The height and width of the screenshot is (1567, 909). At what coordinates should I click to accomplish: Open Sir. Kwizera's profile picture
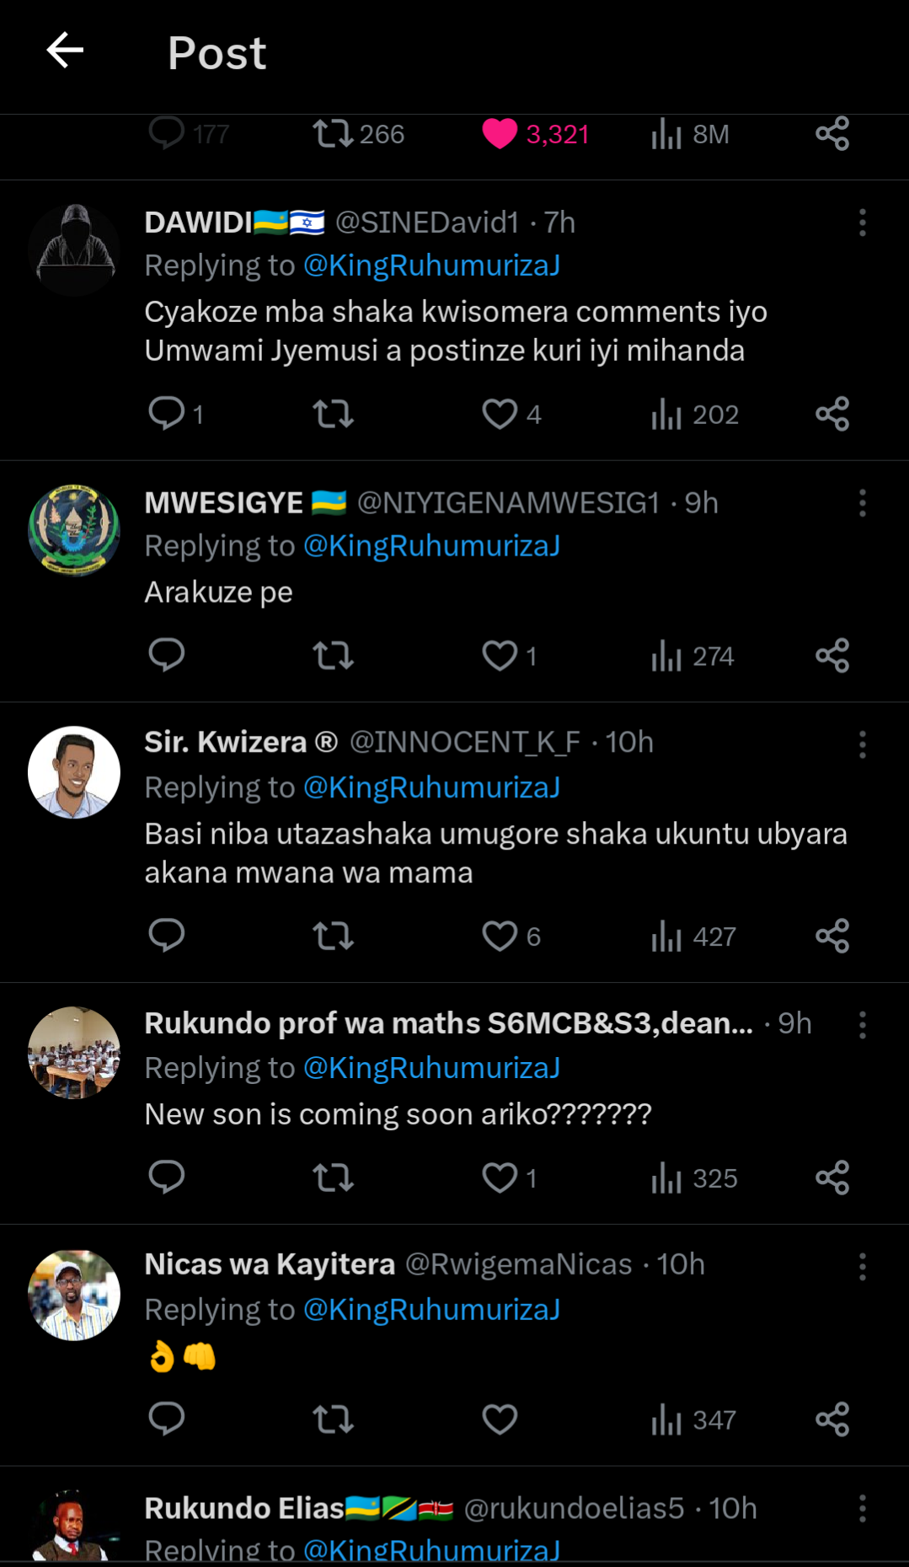pyautogui.click(x=74, y=772)
